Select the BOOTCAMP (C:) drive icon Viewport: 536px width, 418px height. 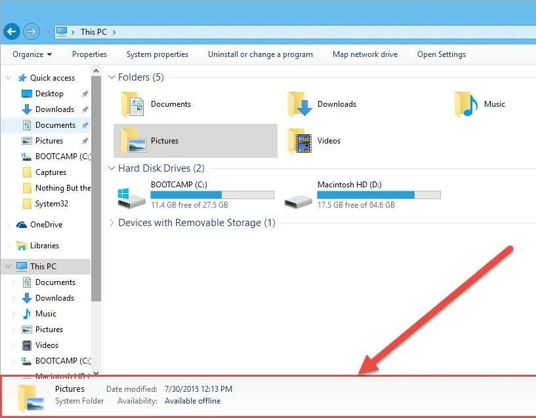132,198
